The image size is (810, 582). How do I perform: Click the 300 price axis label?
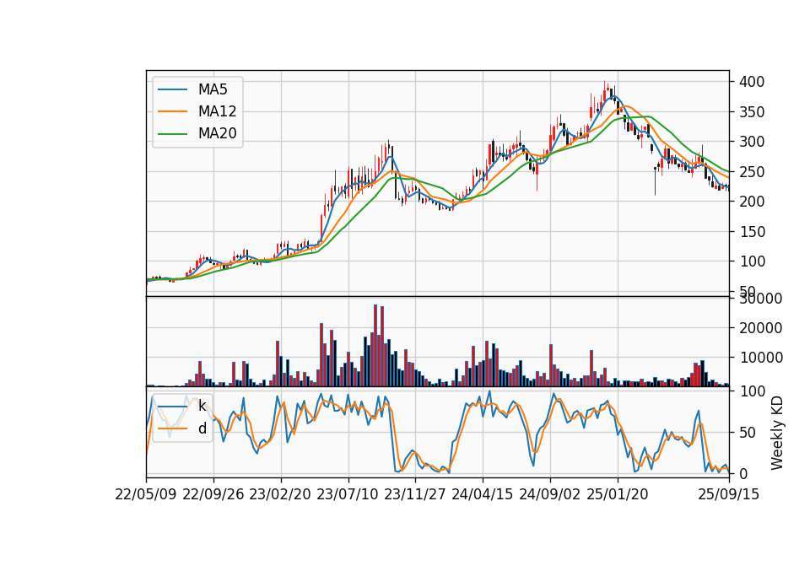[x=752, y=142]
